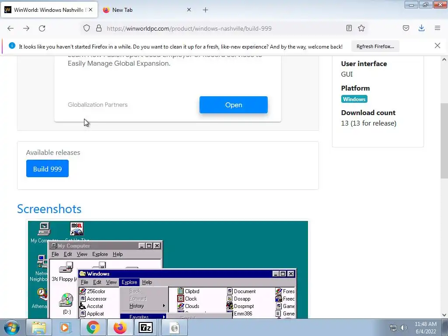
Task: Click the 'Download count' label
Action: (x=368, y=112)
